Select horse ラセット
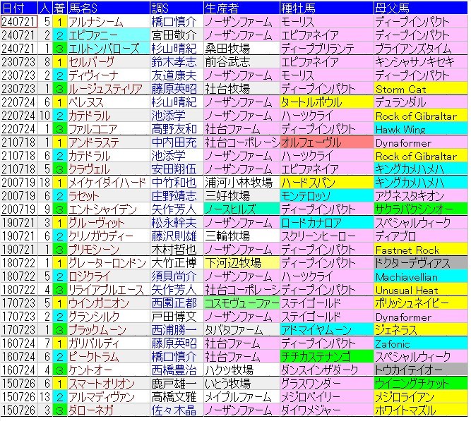 (x=109, y=195)
